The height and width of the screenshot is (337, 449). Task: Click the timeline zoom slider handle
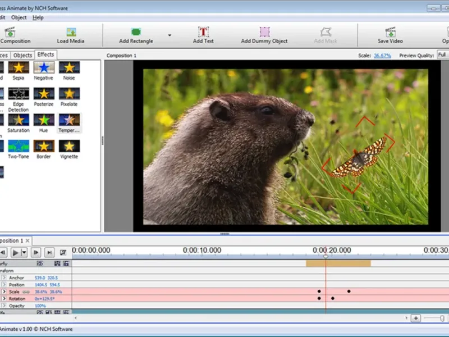[443, 318]
